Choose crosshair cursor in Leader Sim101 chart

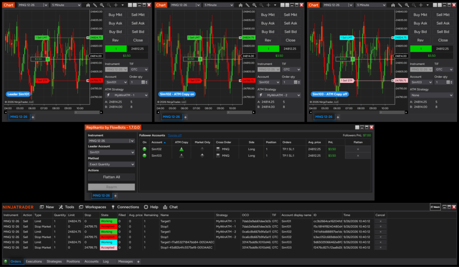(x=116, y=5)
